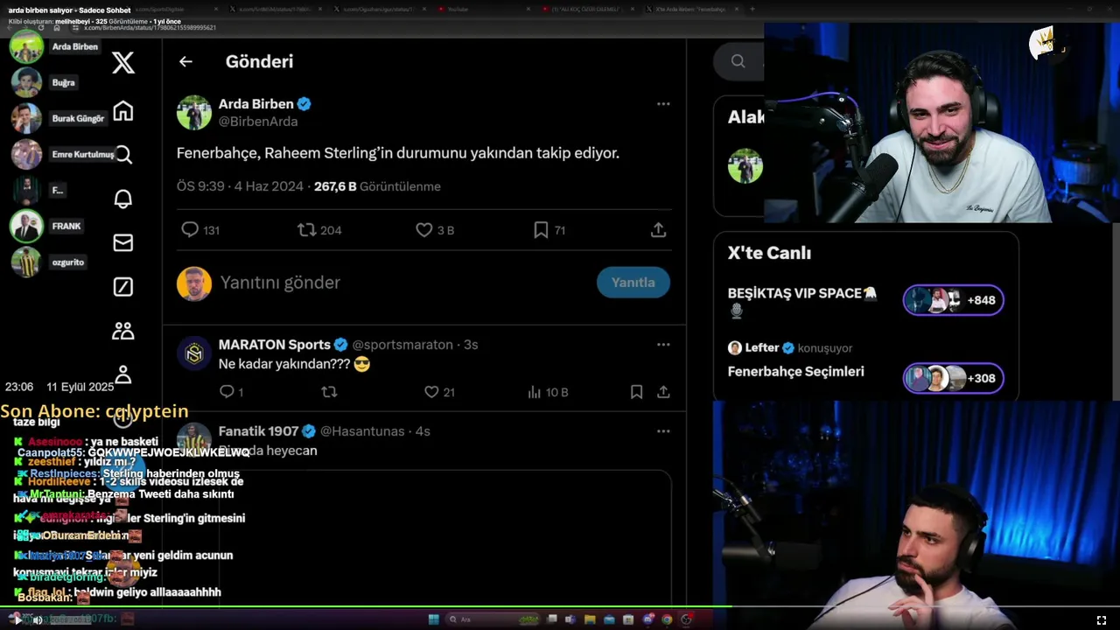Image resolution: width=1120 pixels, height=630 pixels.
Task: Switch to X'te Arda Birben browser tab
Action: (691, 9)
